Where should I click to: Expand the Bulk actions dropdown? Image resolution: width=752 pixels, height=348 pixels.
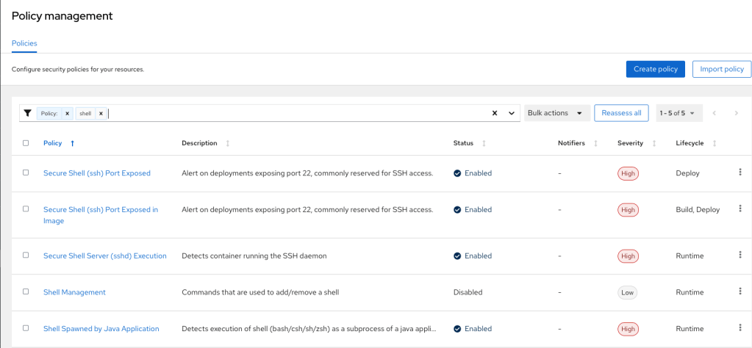click(x=555, y=113)
